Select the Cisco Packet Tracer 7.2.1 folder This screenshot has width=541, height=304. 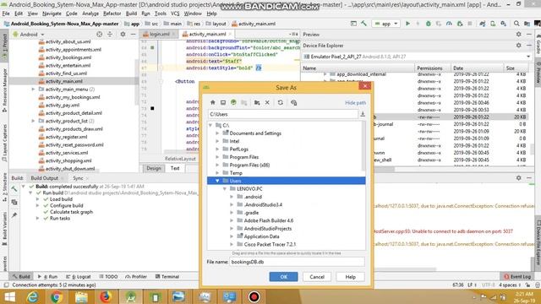[x=270, y=244]
